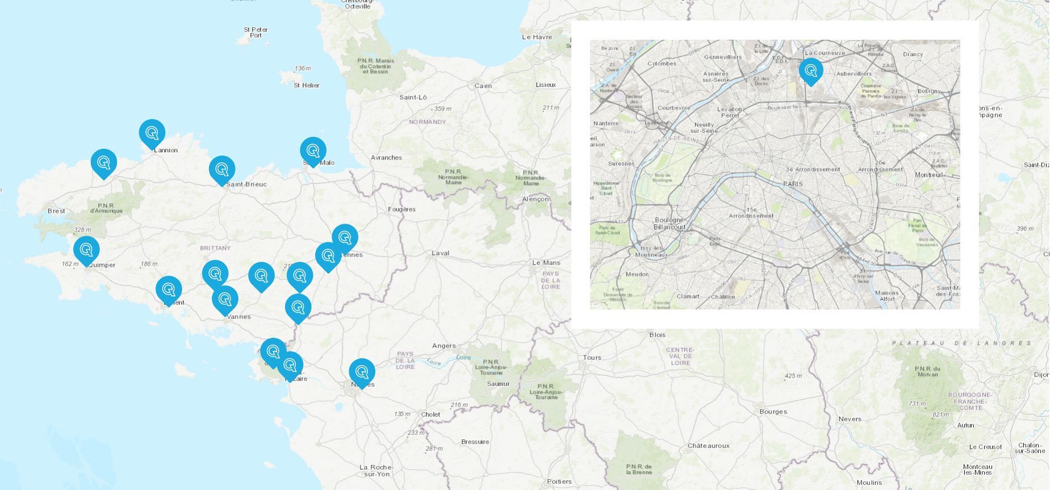Select the Nevers label

click(850, 419)
